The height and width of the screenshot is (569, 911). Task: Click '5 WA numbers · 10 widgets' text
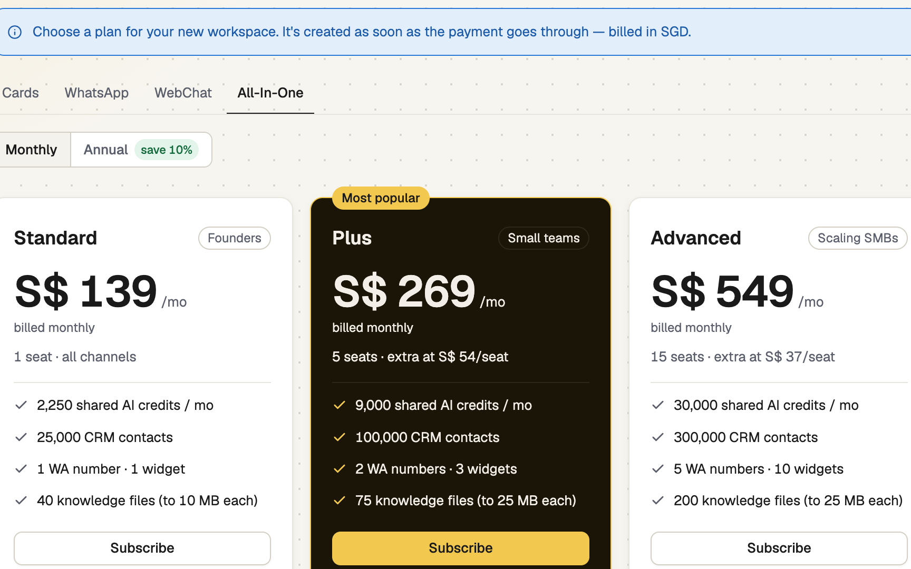[x=759, y=469]
